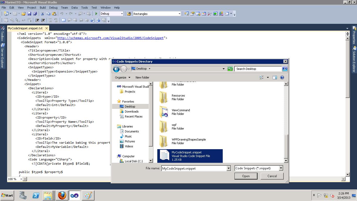
Task: Open the view options dropdown arrow in dialog
Action: [268, 77]
